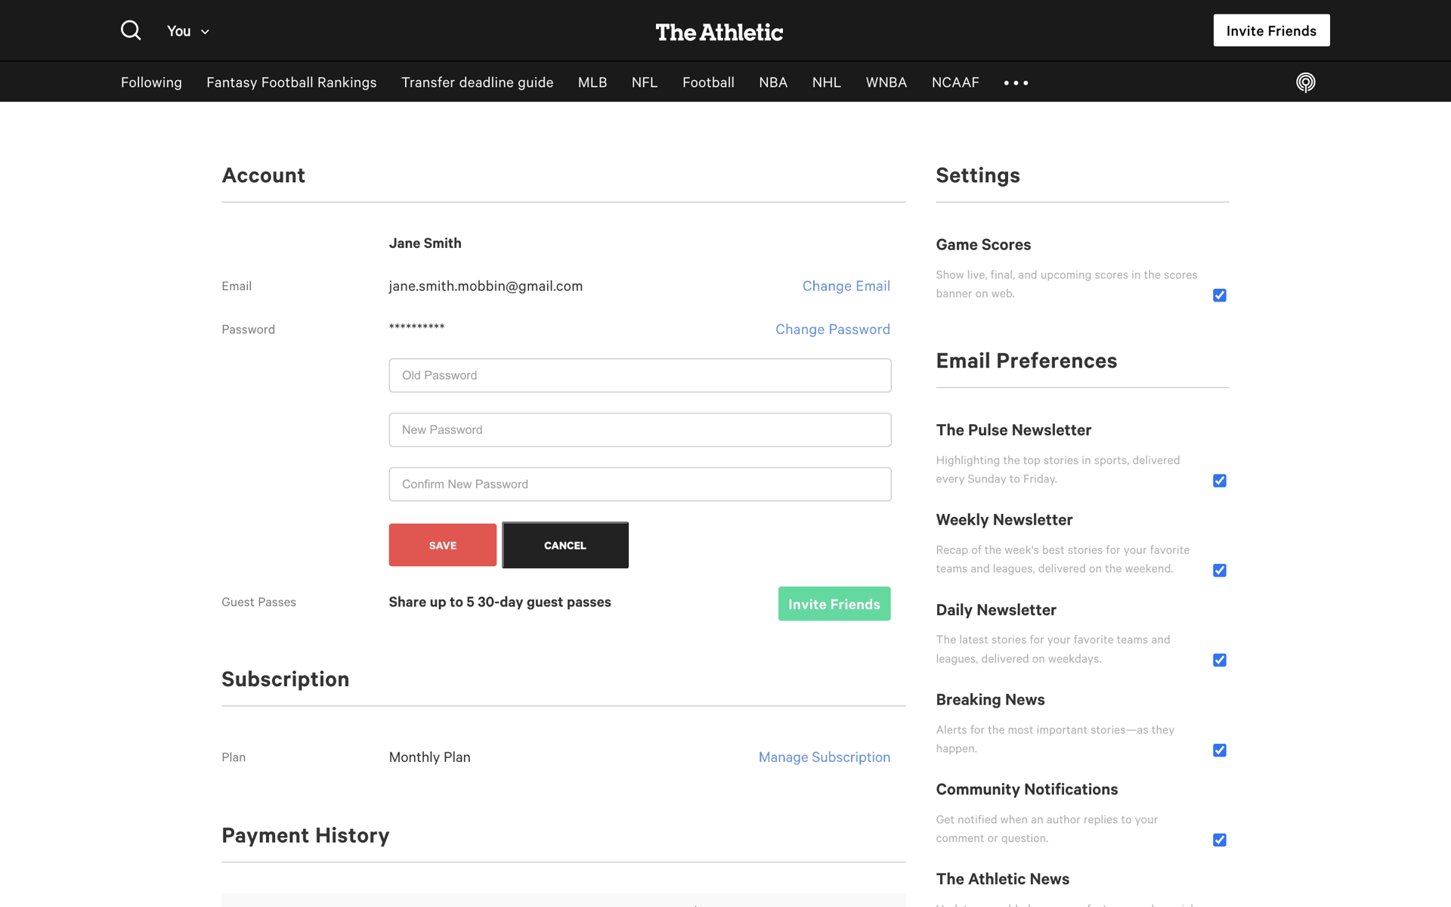The image size is (1451, 907).
Task: Select Transfer deadline guide
Action: 478,82
